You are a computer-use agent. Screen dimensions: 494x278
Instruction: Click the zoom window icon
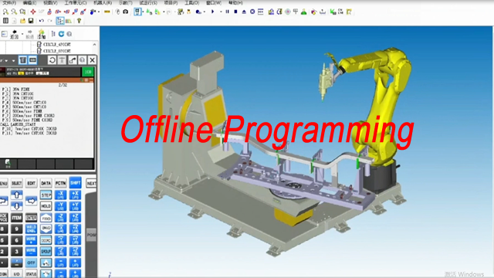(22, 12)
